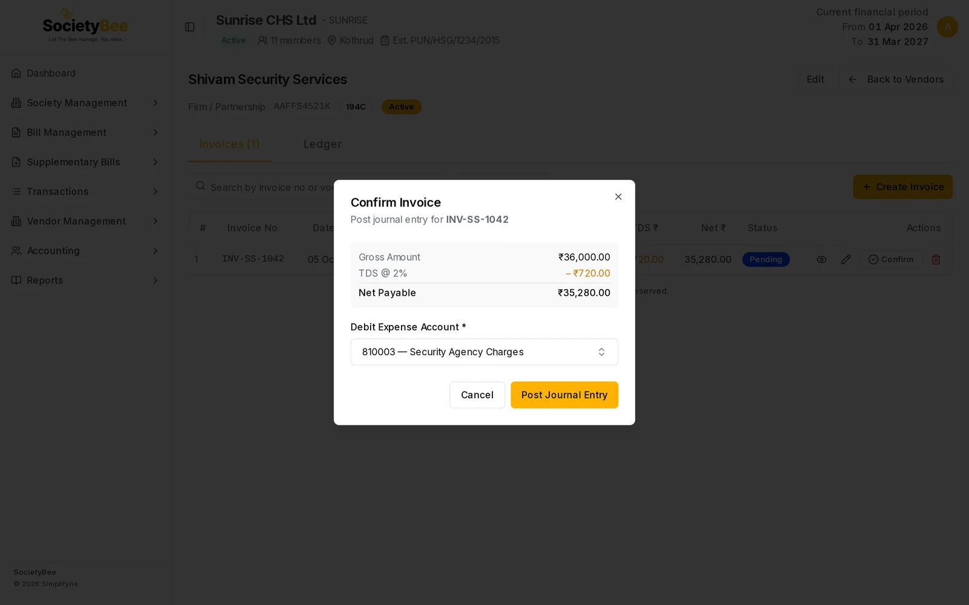This screenshot has width=969, height=605.
Task: Expand Transactions menu
Action: pos(85,192)
